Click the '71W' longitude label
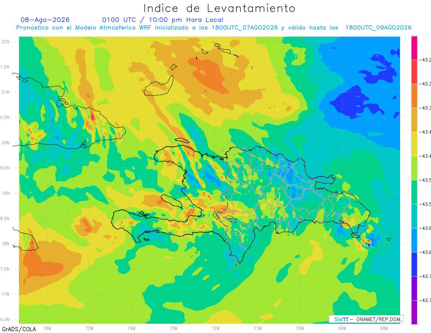Image resolution: width=431 pixels, height=333 pixels. pyautogui.click(x=258, y=328)
